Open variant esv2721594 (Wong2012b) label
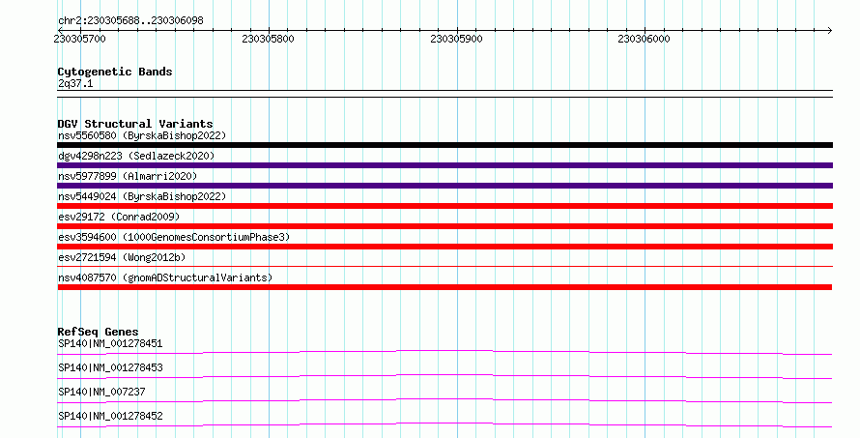The height and width of the screenshot is (438, 860). [122, 257]
